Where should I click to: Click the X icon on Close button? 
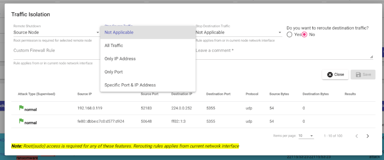[x=330, y=74]
